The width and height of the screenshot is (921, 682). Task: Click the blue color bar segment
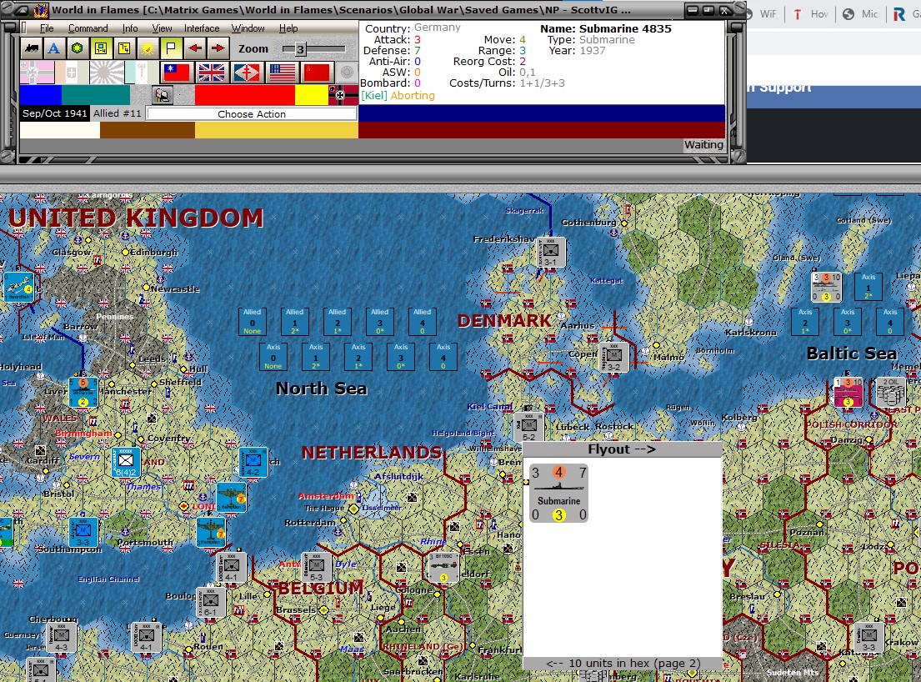tap(41, 94)
